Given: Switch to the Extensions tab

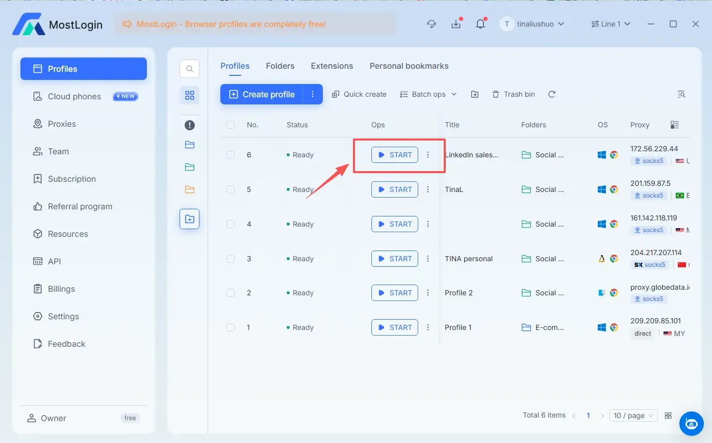Looking at the screenshot, I should pyautogui.click(x=332, y=66).
